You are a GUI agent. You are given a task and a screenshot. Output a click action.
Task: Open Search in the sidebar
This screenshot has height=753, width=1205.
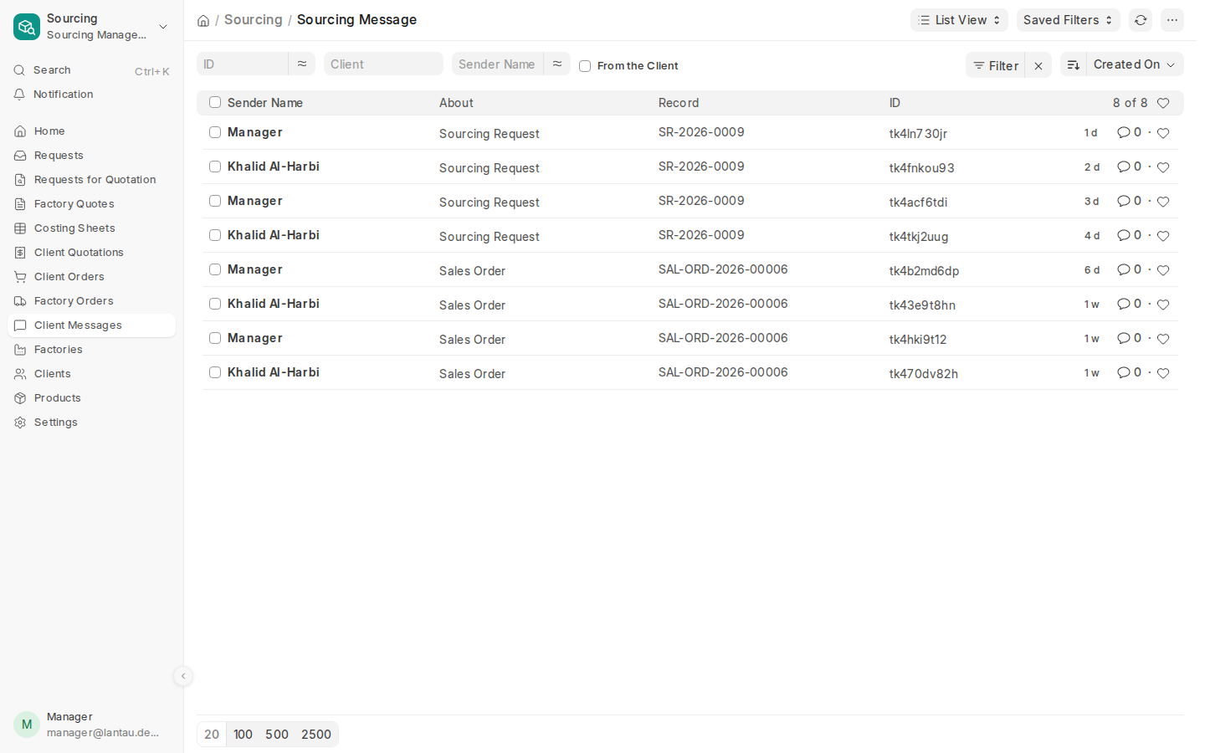pyautogui.click(x=92, y=70)
